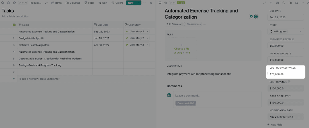Screen dimensions: 309x128
Task: Click the emoji icon in Tasks toolbar
Action: pyautogui.click(x=8, y=3)
